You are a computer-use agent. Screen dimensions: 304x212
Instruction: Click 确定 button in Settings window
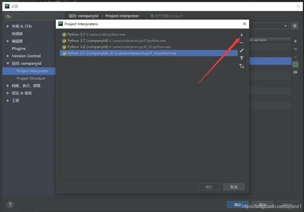point(238,205)
